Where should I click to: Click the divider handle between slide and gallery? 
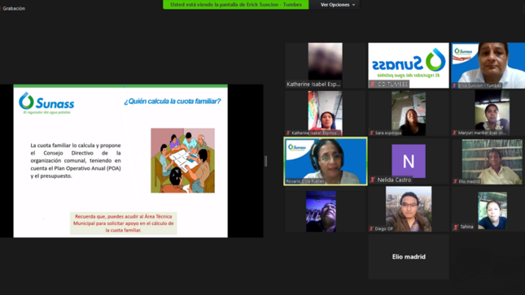pos(266,161)
